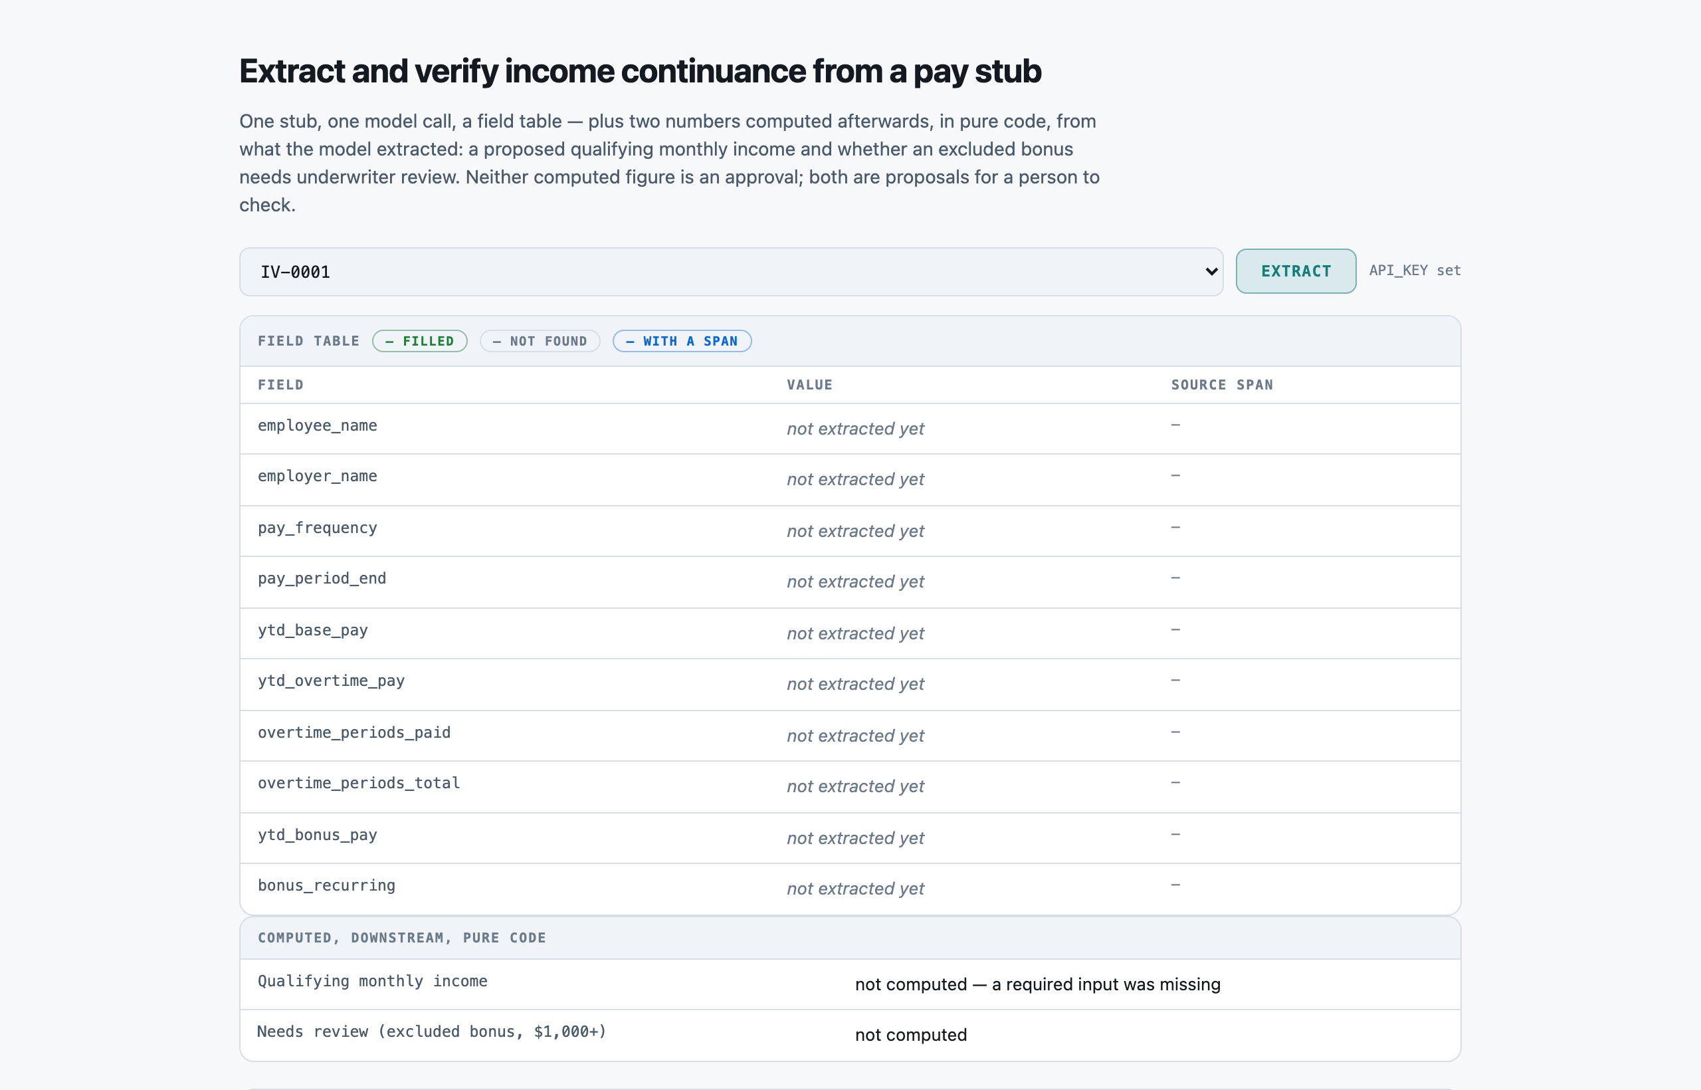1701x1090 pixels.
Task: Click the bonus_recurring value cell
Action: (x=855, y=889)
